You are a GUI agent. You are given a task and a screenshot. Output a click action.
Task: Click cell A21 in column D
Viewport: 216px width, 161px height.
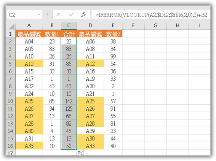(x=90, y=94)
